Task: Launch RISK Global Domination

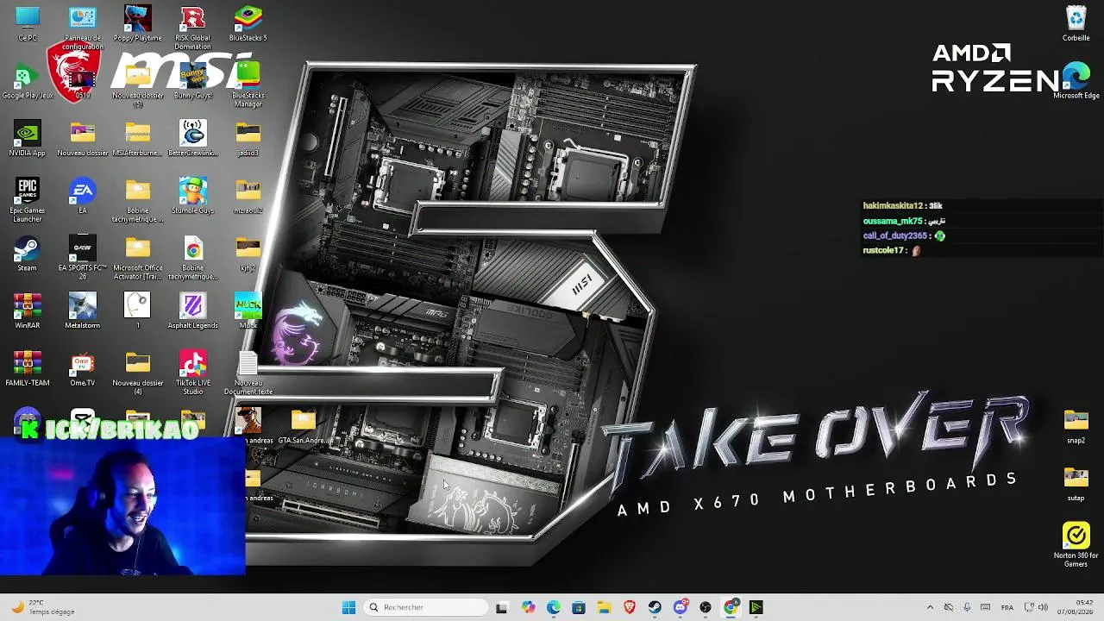Action: pos(193,28)
